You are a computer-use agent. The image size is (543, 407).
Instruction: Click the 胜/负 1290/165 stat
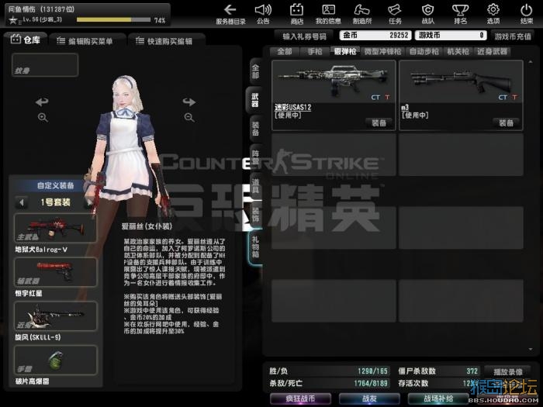point(329,371)
